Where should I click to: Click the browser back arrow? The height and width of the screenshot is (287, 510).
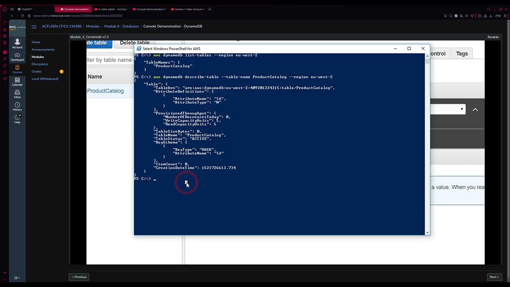[x=12, y=16]
